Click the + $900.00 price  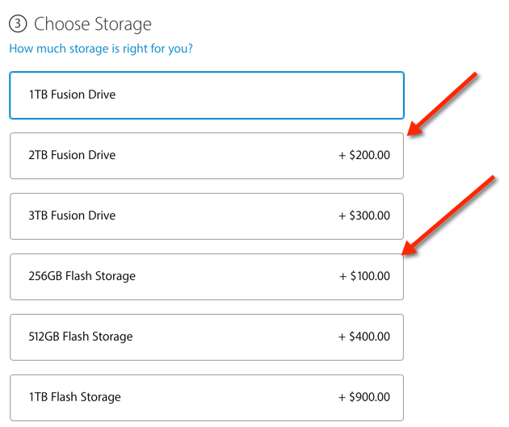pyautogui.click(x=364, y=398)
